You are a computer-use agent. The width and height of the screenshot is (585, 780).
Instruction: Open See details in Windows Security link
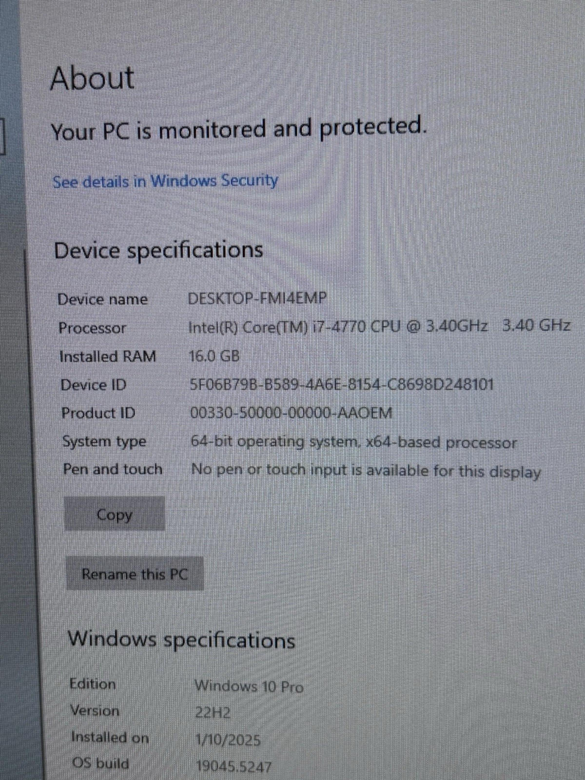pos(165,181)
